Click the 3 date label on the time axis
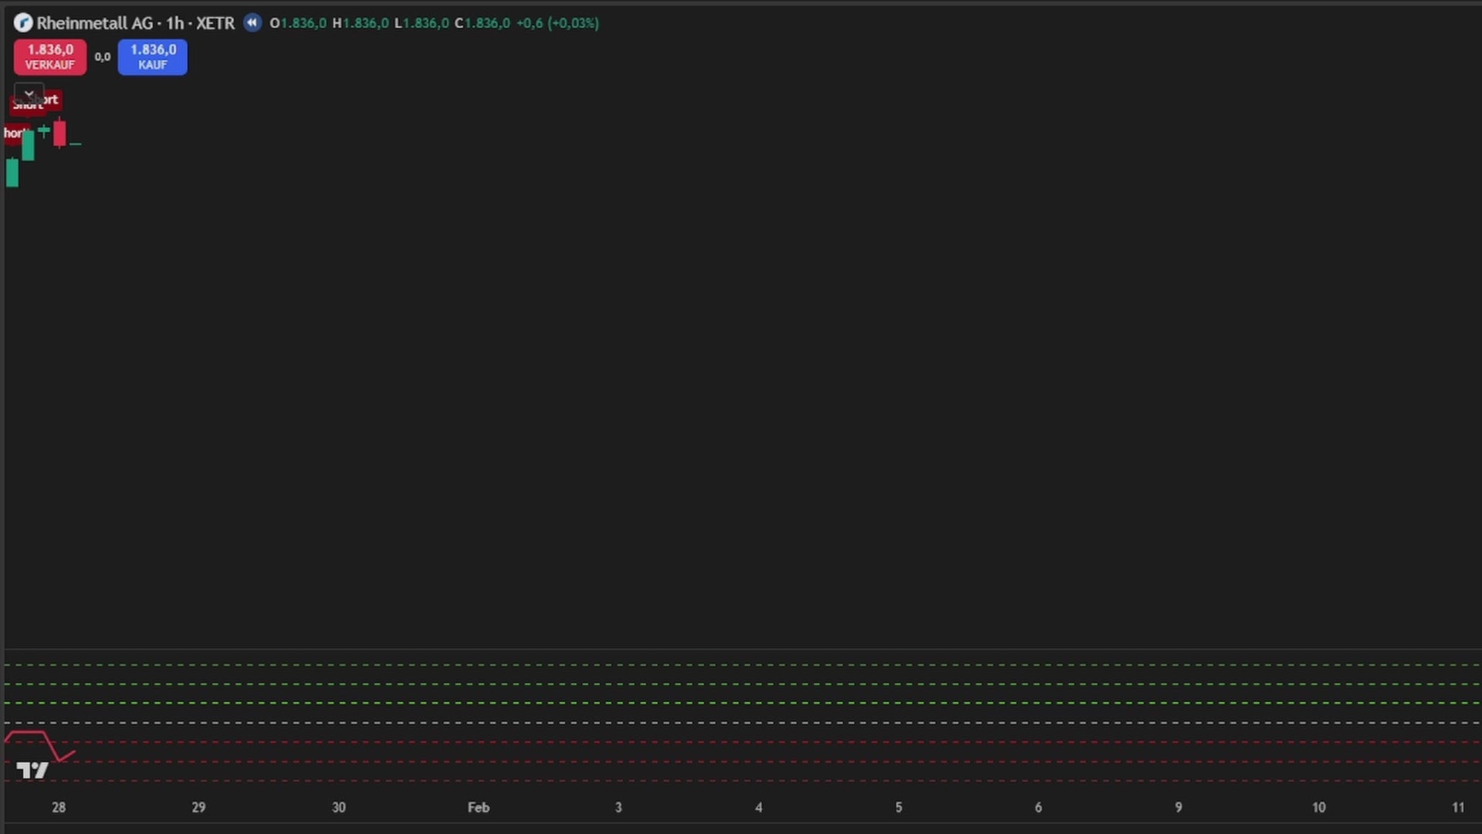 (x=618, y=807)
